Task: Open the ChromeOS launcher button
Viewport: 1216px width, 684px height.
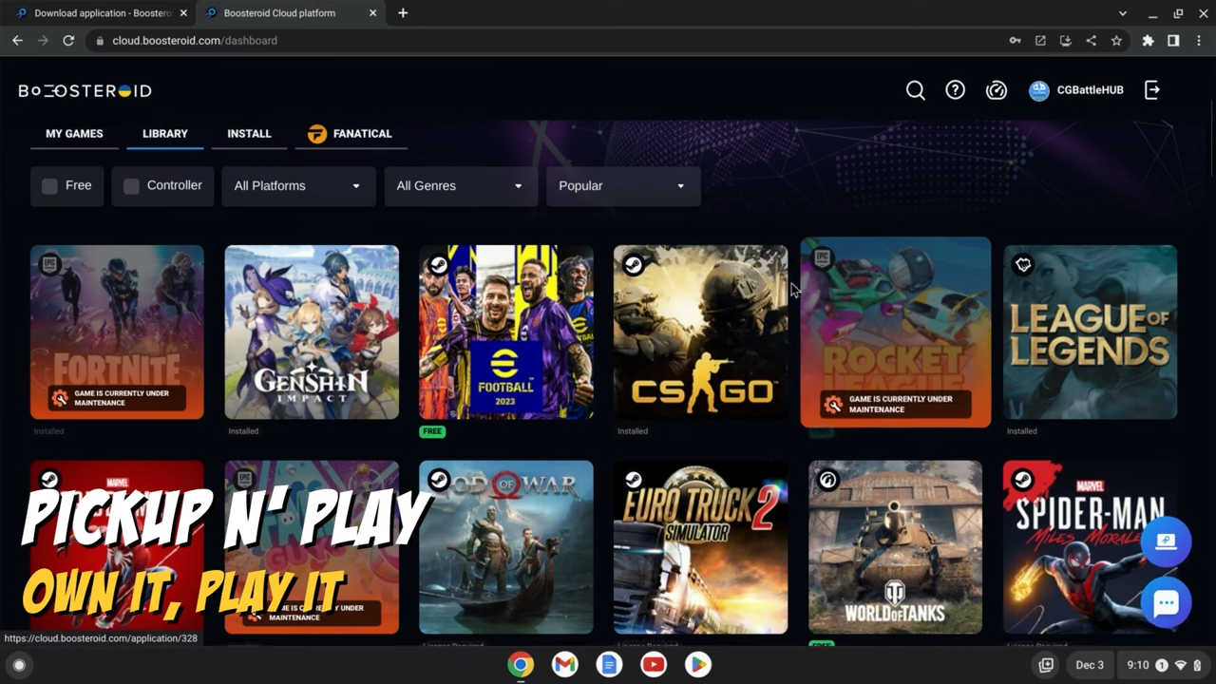Action: [x=19, y=665]
